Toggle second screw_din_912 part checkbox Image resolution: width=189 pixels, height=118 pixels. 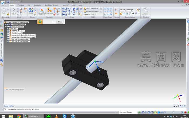pyautogui.click(x=8, y=37)
